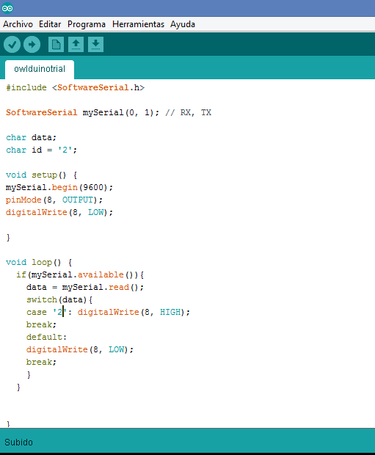Viewport: 375px width, 455px height.
Task: Select the owlduinotrial sketch tab
Action: [x=40, y=70]
